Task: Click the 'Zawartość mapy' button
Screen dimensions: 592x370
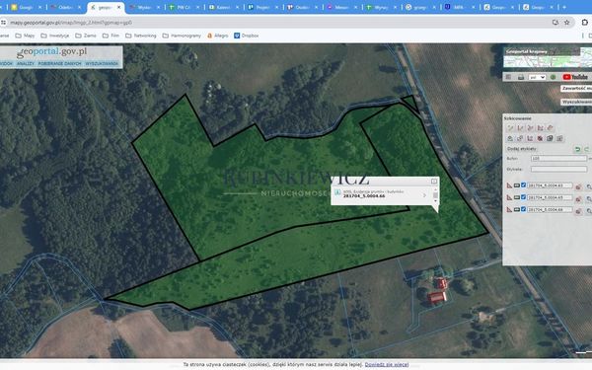Action: pyautogui.click(x=576, y=89)
